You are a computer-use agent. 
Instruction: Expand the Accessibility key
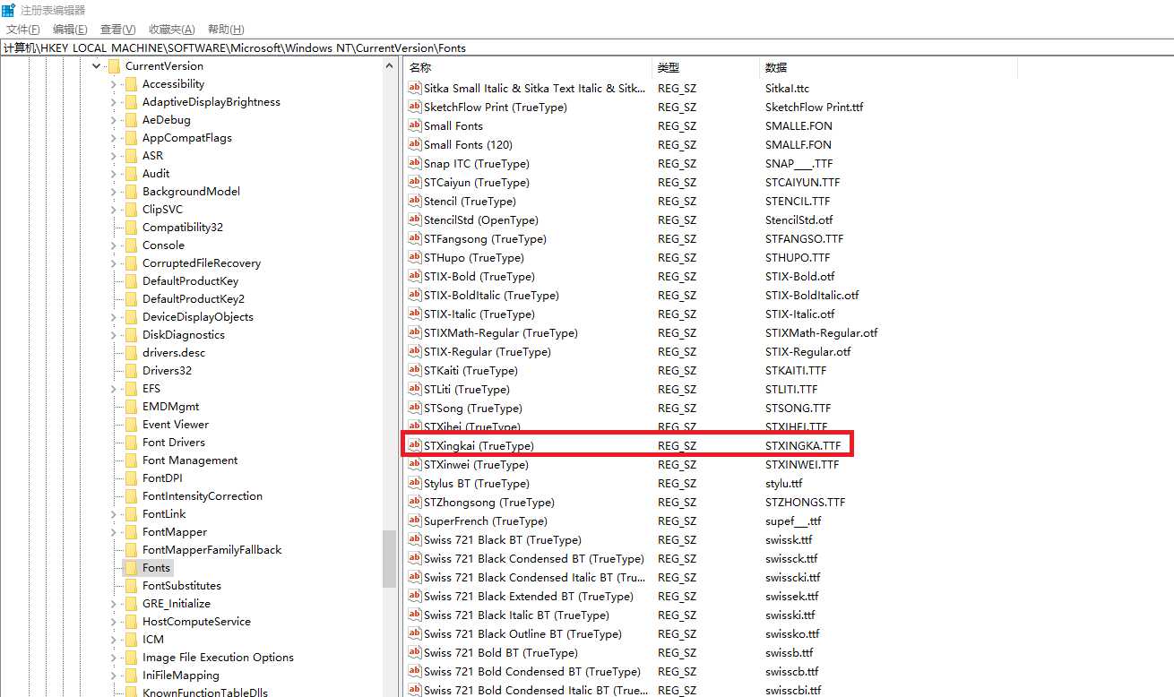pos(114,83)
